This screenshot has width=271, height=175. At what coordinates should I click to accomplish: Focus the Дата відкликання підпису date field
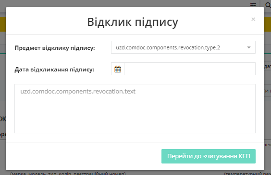coord(190,69)
